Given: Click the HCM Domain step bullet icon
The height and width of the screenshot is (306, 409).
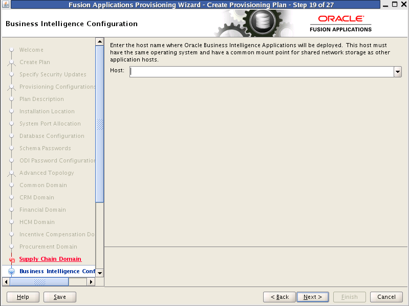Looking at the screenshot, I should point(11,222).
